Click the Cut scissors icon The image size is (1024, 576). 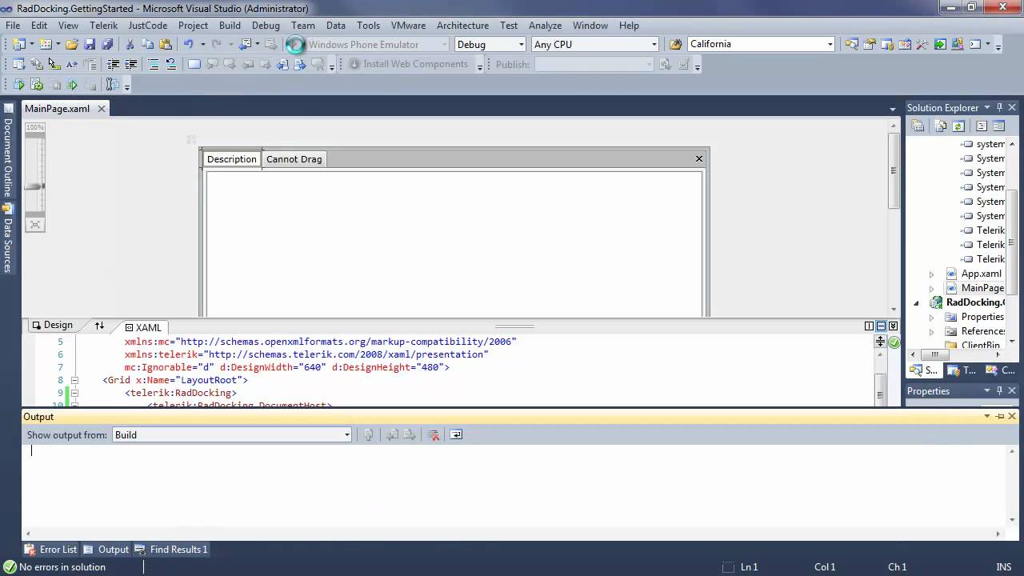click(130, 44)
